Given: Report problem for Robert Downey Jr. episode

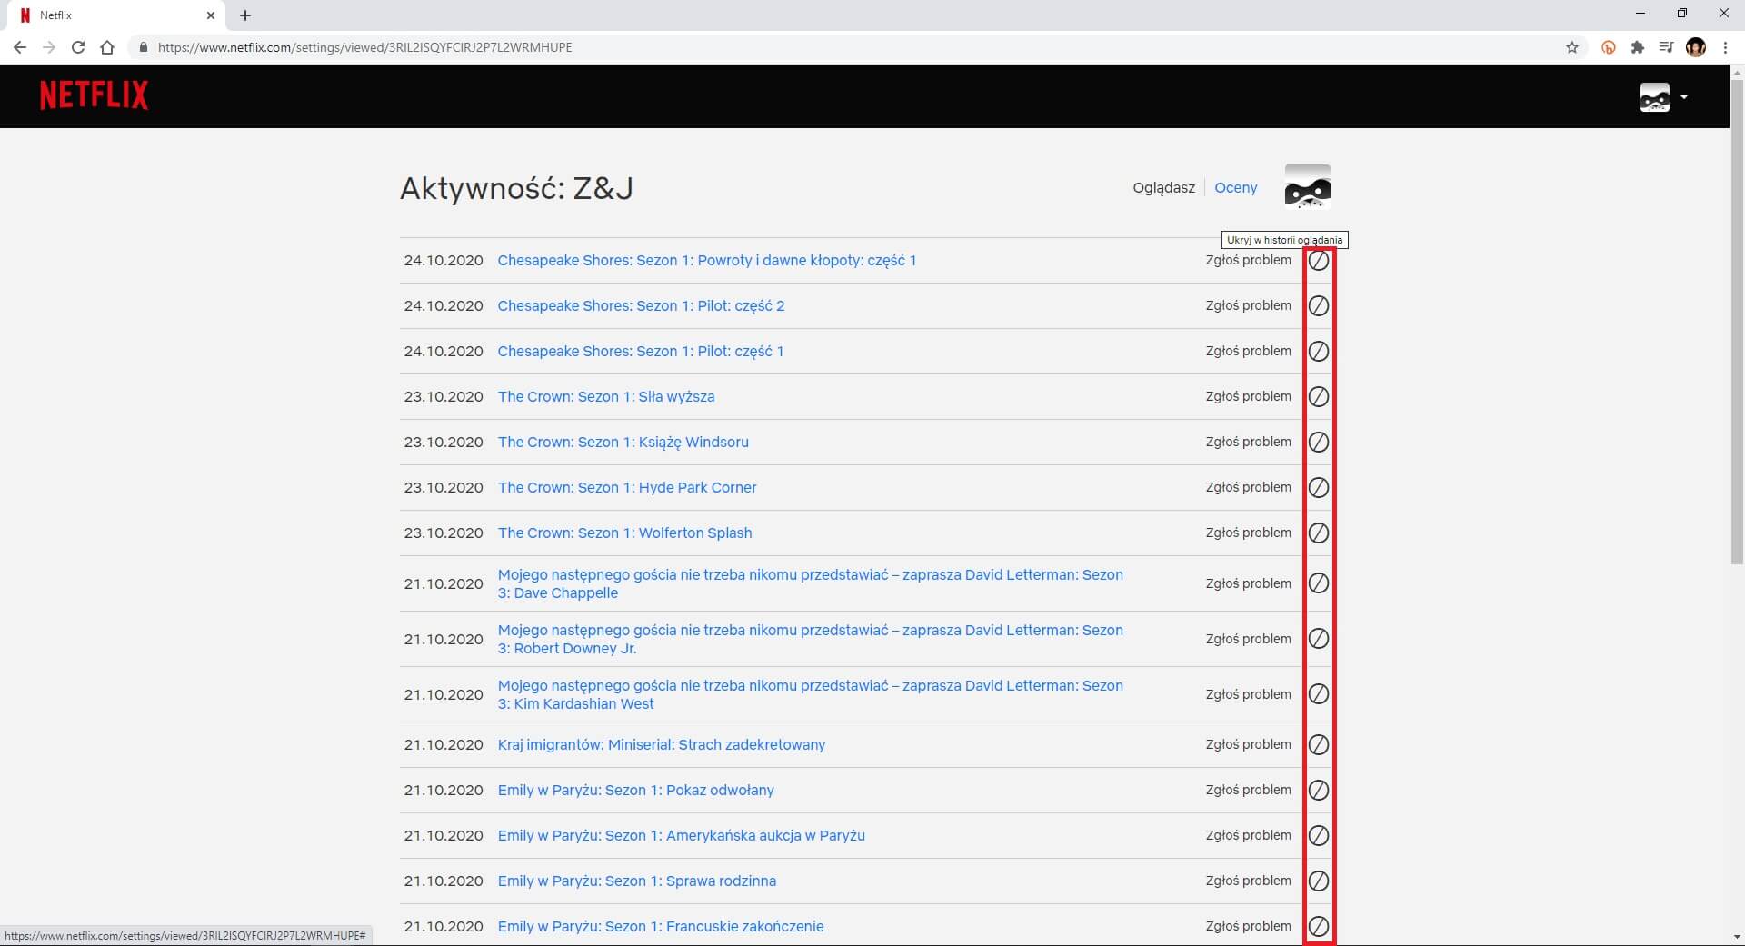Looking at the screenshot, I should [1248, 639].
